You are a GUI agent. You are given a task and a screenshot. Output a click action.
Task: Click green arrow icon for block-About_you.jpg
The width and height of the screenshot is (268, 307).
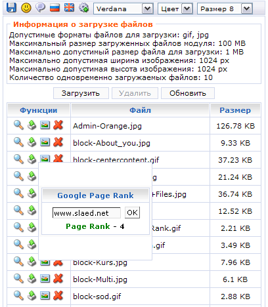pyautogui.click(x=32, y=142)
